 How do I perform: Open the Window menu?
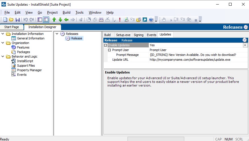point(95,12)
